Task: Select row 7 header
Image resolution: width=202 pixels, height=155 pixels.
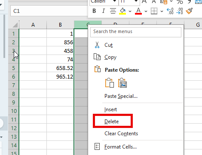Action: point(13,85)
